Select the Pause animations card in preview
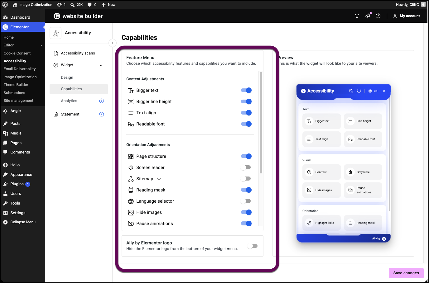Viewport: 429px width, 283px height. tap(363, 190)
